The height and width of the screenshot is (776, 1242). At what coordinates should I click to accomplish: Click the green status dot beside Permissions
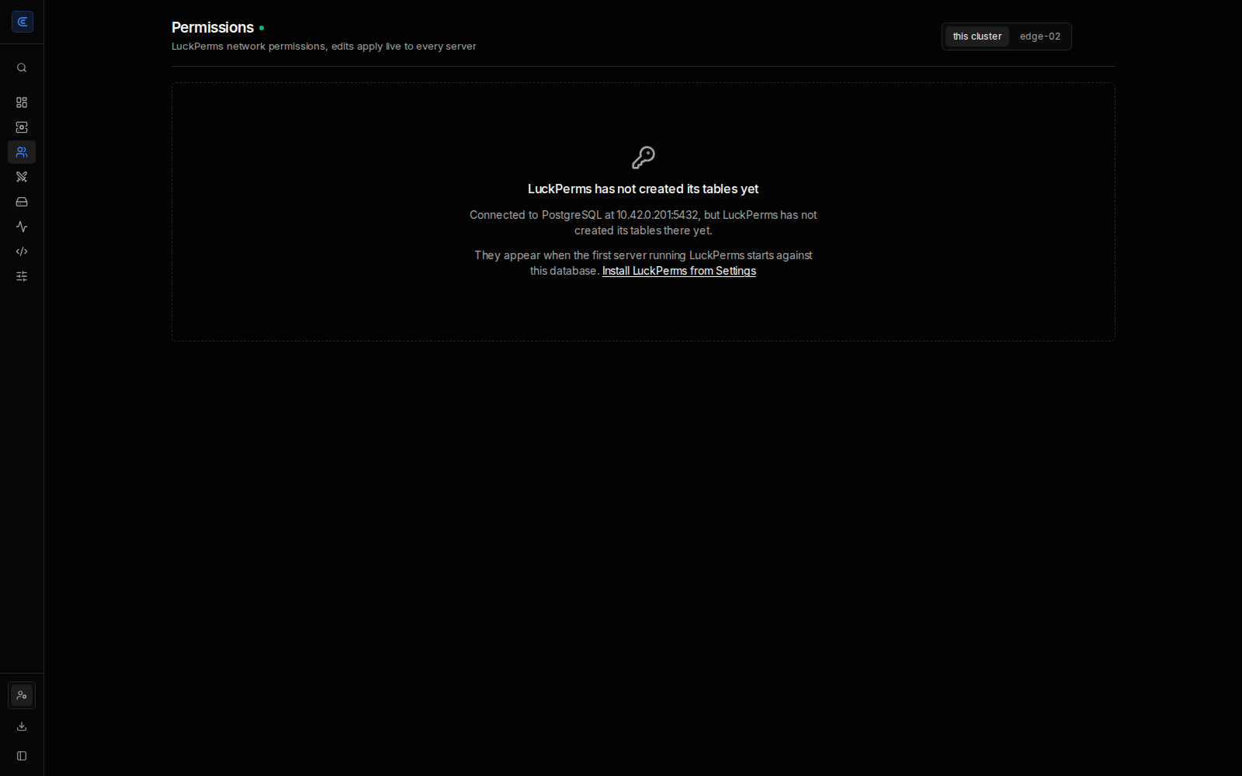click(x=262, y=28)
